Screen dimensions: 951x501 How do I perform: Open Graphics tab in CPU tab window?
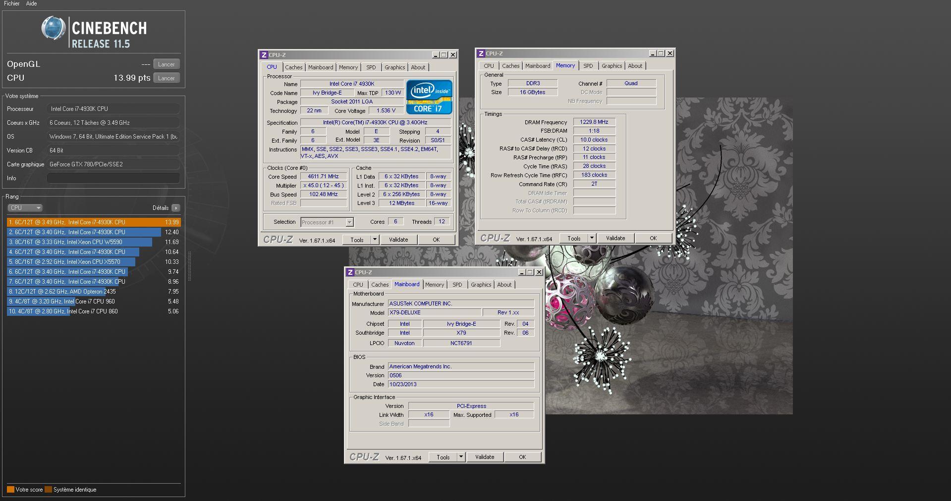click(x=394, y=67)
